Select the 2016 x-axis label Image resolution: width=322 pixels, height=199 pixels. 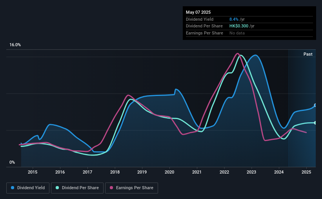60,172
